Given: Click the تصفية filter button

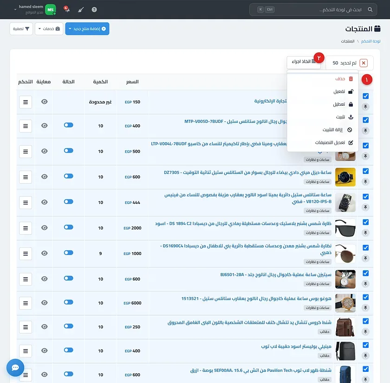Looking at the screenshot, I should (21, 29).
